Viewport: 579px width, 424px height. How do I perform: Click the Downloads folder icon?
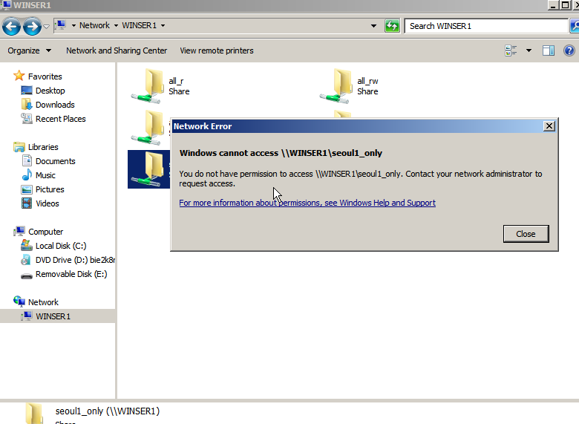(x=27, y=105)
